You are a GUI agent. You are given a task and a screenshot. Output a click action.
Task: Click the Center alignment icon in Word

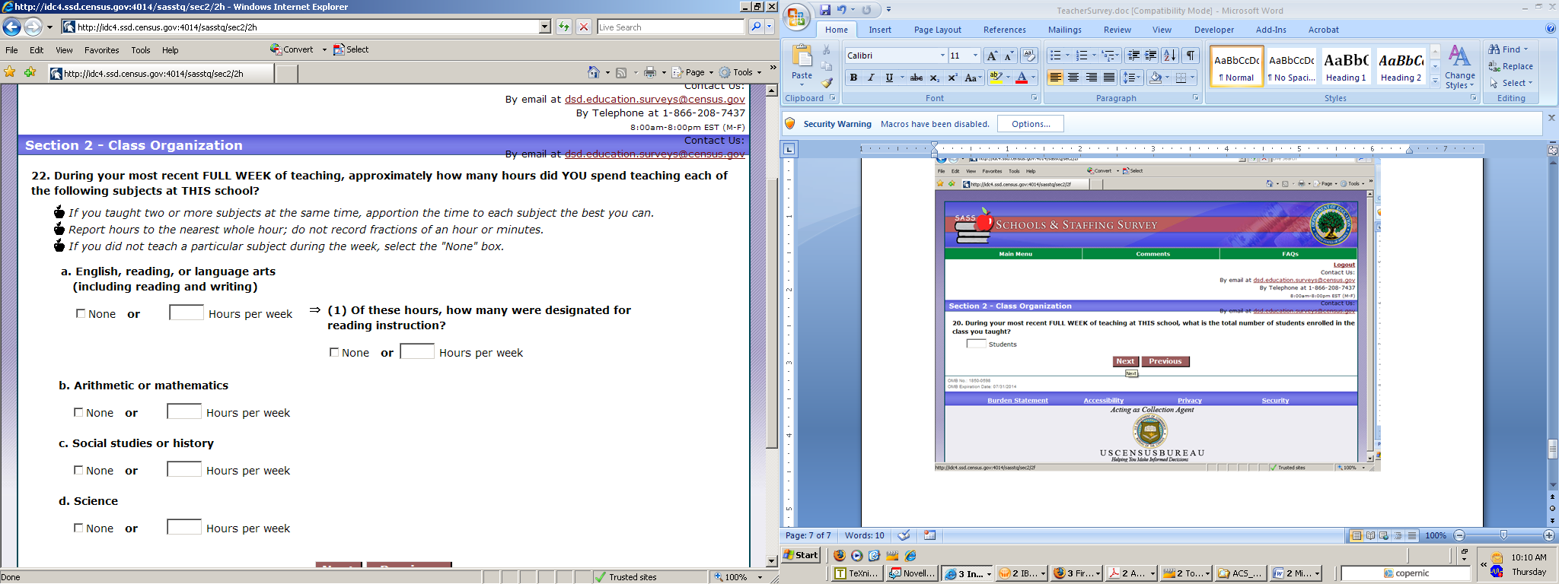point(1073,78)
